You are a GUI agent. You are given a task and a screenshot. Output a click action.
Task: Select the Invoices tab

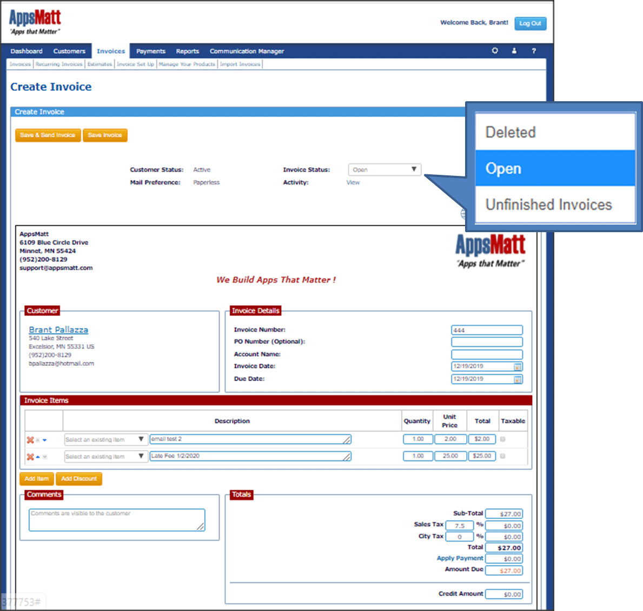(111, 51)
